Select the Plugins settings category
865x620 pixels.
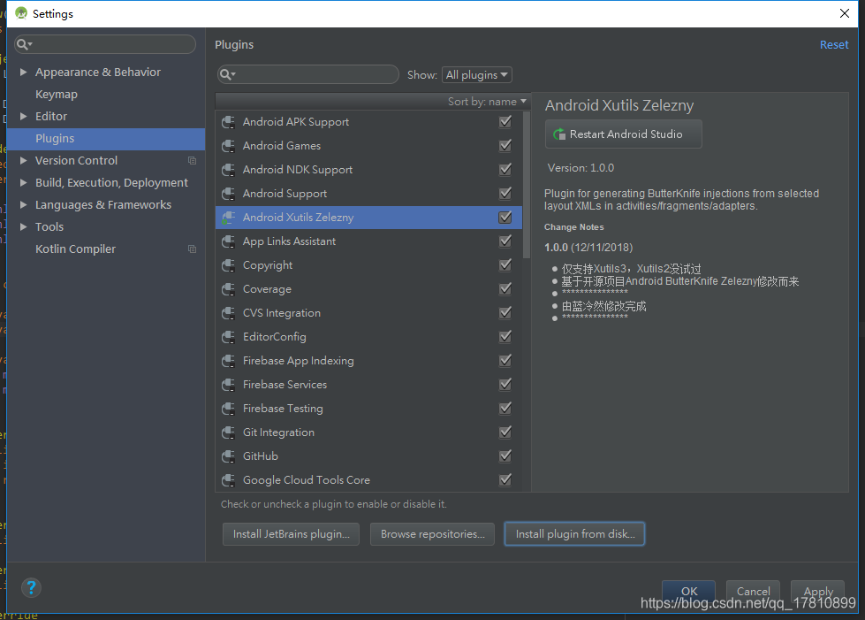pos(106,139)
